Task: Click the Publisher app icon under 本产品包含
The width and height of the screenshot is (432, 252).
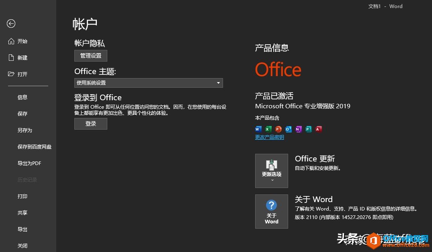Action: click(x=308, y=129)
